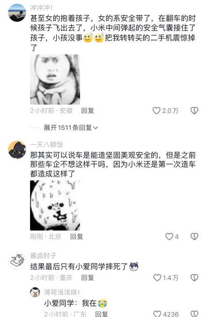Dislike the comment by 冲冲冲!
Screen dimensions: 207x317
[194, 111]
